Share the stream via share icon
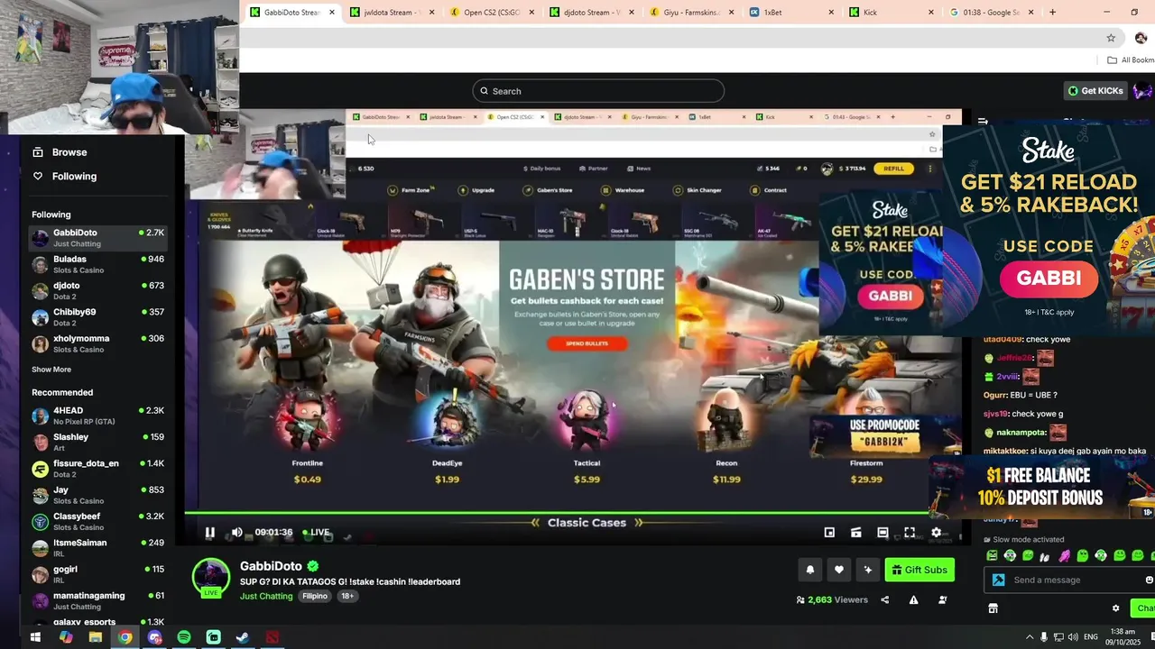This screenshot has height=649, width=1155. (884, 600)
